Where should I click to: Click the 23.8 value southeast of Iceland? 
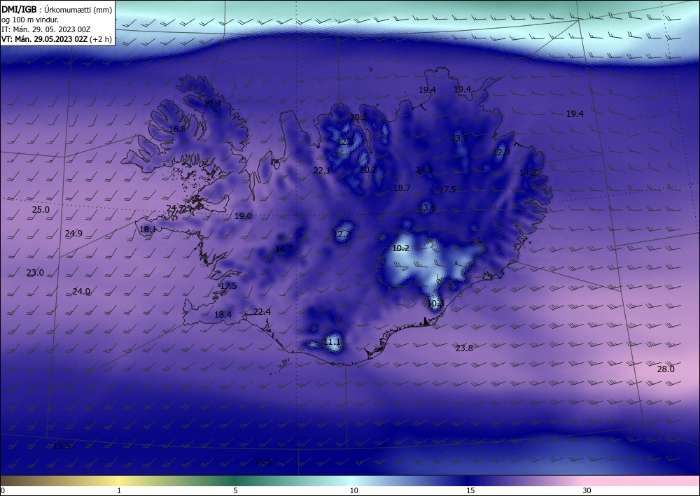[464, 348]
